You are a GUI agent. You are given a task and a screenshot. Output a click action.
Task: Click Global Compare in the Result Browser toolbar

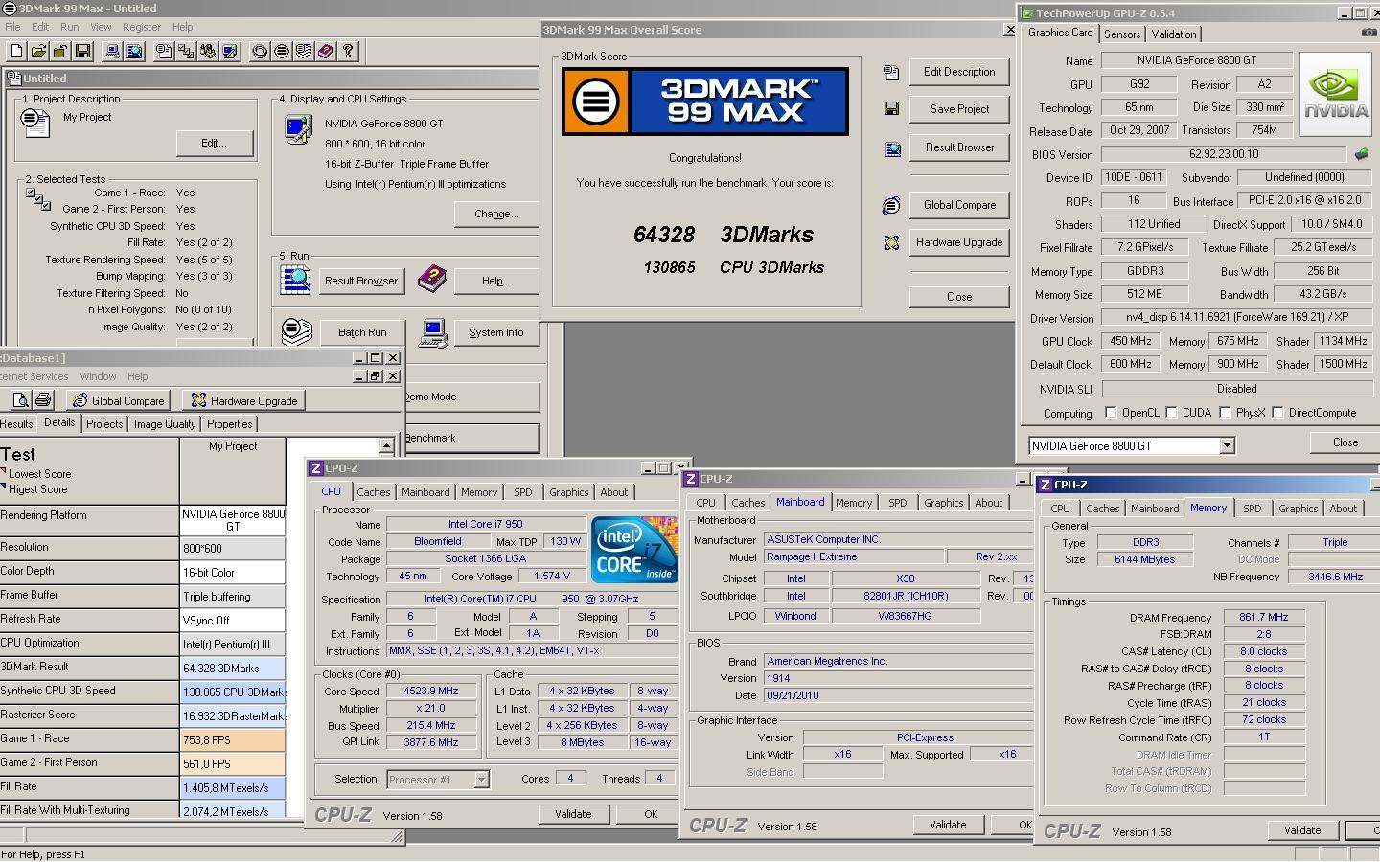tap(119, 400)
